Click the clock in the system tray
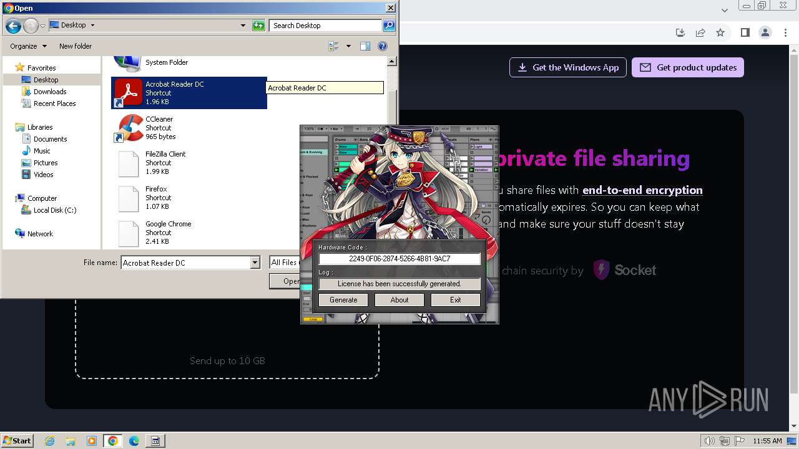Screen dimensions: 799x449 767,441
